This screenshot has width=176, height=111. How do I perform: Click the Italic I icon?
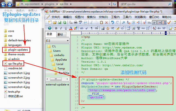(x=61, y=28)
